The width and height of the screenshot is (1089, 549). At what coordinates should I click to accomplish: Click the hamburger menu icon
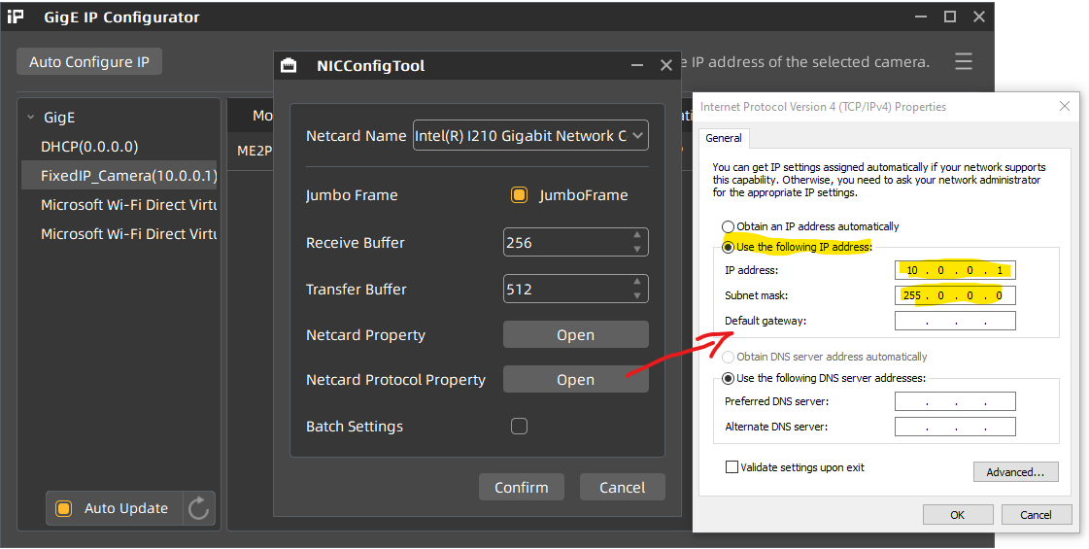(963, 62)
